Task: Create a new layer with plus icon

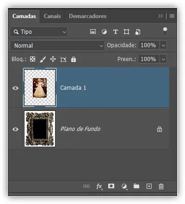Action: click(149, 186)
